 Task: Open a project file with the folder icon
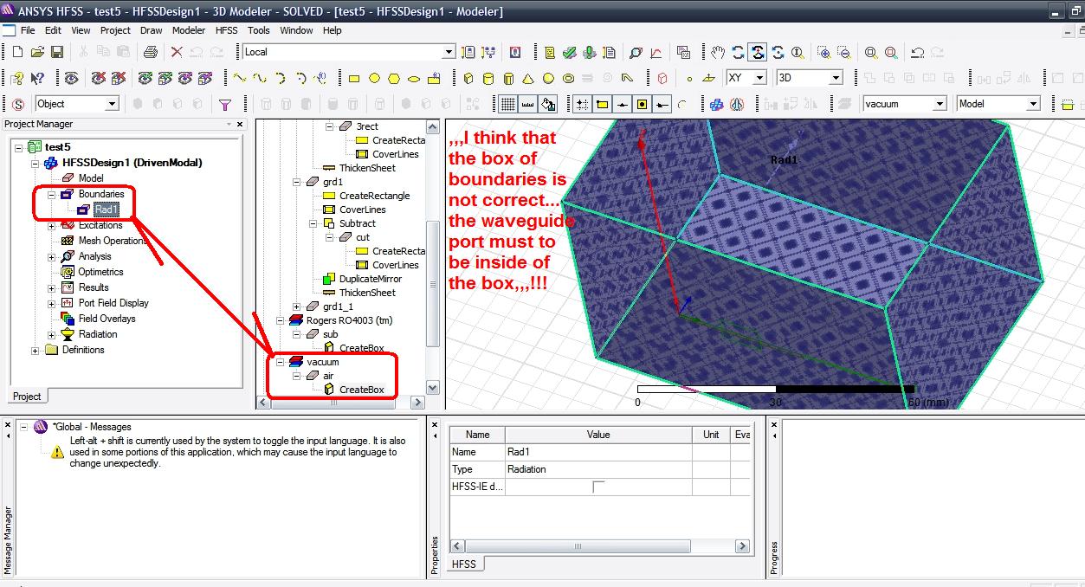point(38,52)
